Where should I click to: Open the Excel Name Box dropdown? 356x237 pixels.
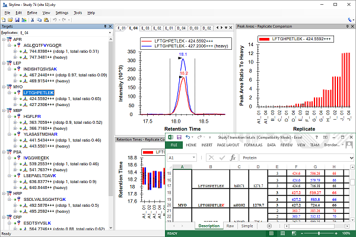click(193, 158)
